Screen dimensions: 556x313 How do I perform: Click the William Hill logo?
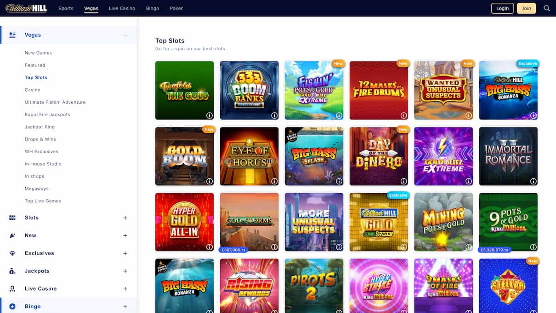click(x=26, y=8)
